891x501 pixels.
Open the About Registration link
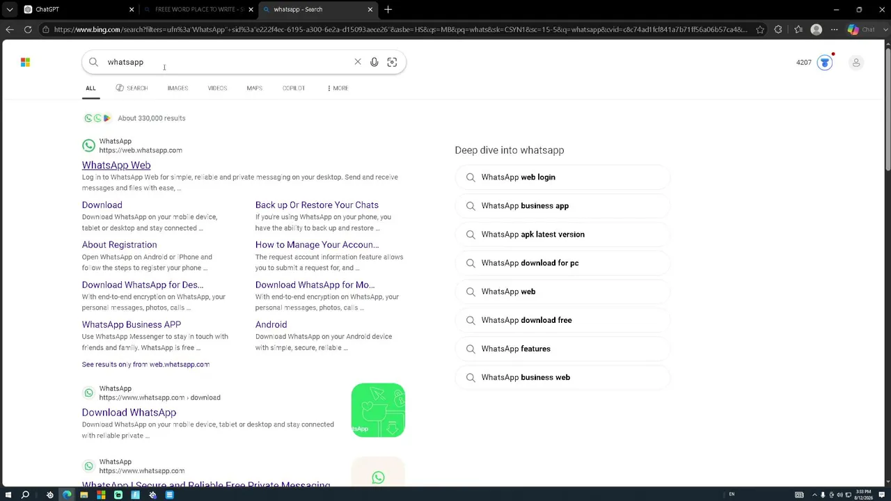(x=120, y=245)
